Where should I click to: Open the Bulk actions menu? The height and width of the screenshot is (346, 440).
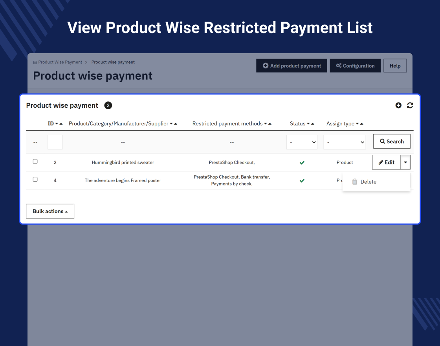click(50, 211)
